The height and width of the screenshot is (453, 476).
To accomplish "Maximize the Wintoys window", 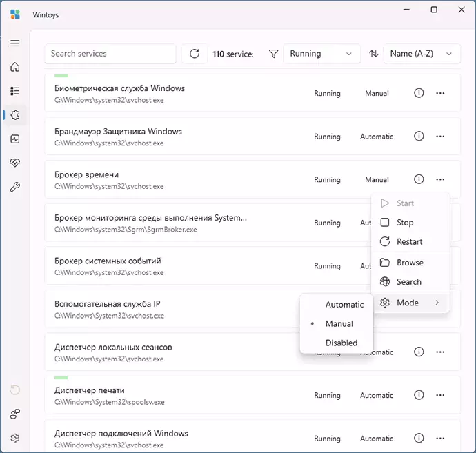I will point(434,10).
